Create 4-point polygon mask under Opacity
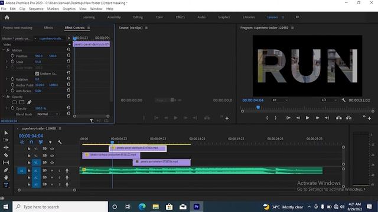Image resolution: width=378 pixels, height=212 pixels. pos(22,102)
